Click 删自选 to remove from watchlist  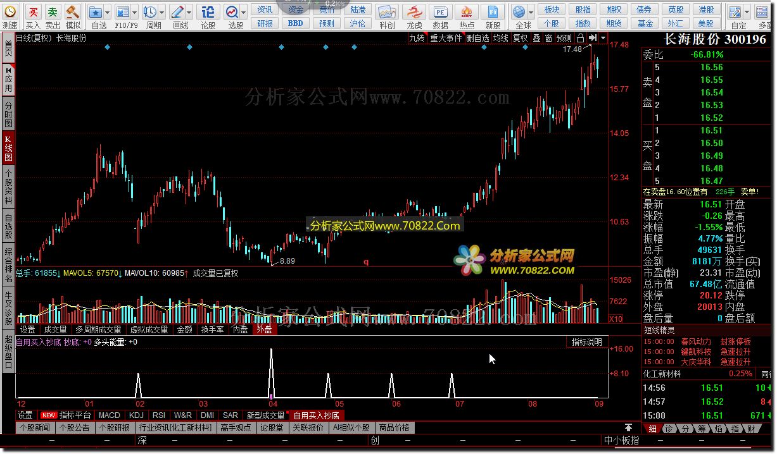[x=478, y=38]
